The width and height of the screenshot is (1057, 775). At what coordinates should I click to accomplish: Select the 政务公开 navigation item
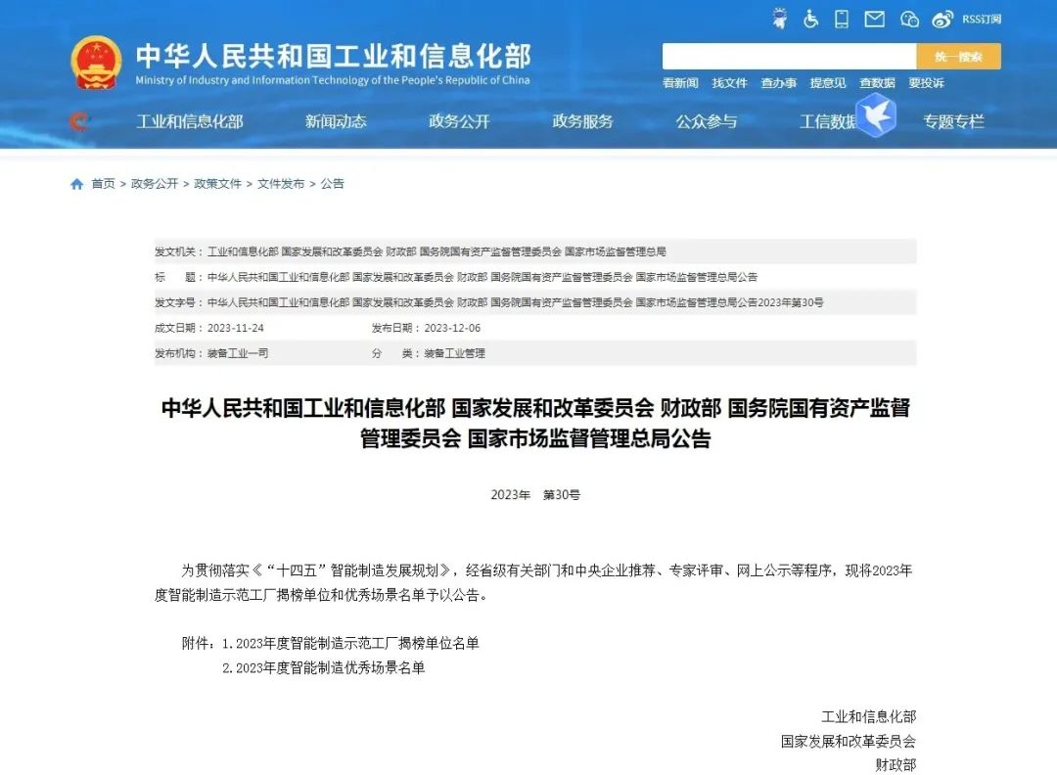click(x=459, y=121)
